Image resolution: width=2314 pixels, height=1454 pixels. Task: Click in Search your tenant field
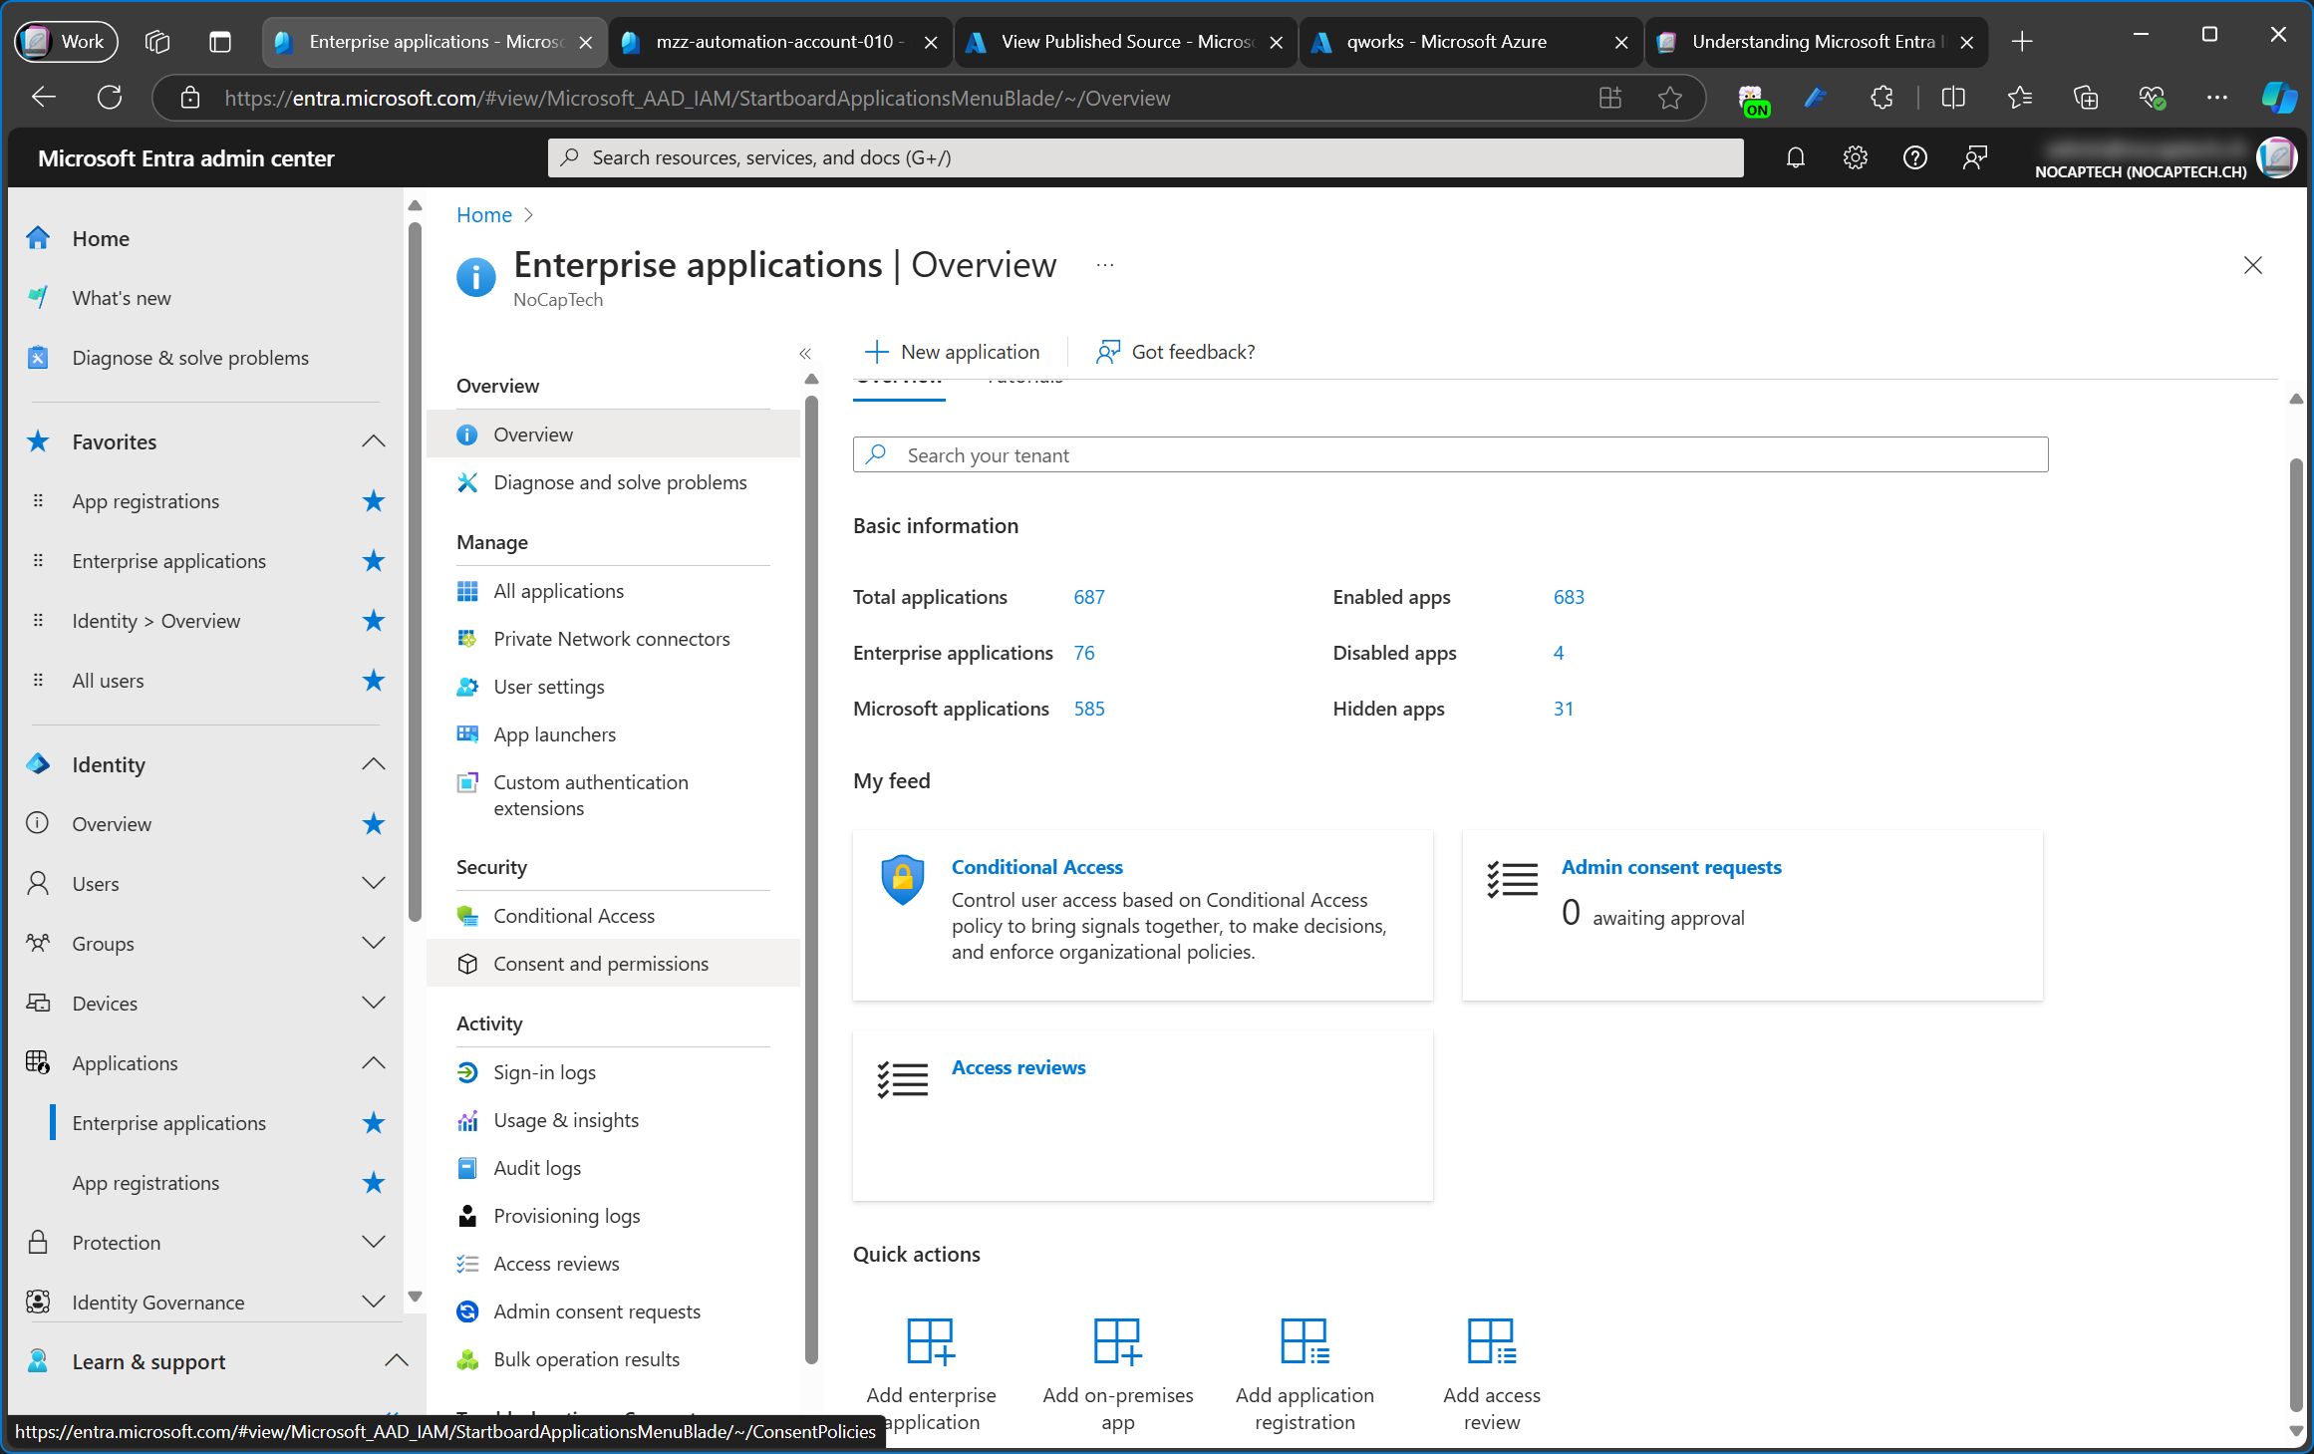1450,455
